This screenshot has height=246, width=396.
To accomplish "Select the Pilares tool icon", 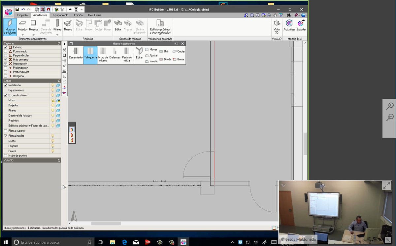I will (x=57, y=23).
